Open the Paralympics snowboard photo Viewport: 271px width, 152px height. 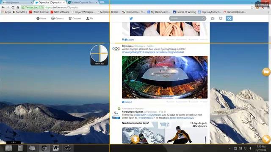(x=165, y=133)
